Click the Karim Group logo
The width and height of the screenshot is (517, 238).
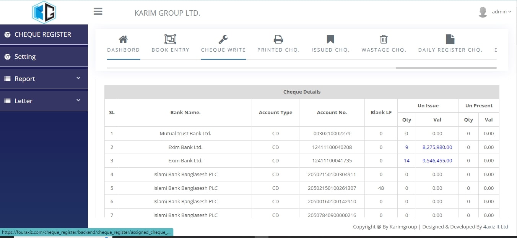pyautogui.click(x=44, y=12)
